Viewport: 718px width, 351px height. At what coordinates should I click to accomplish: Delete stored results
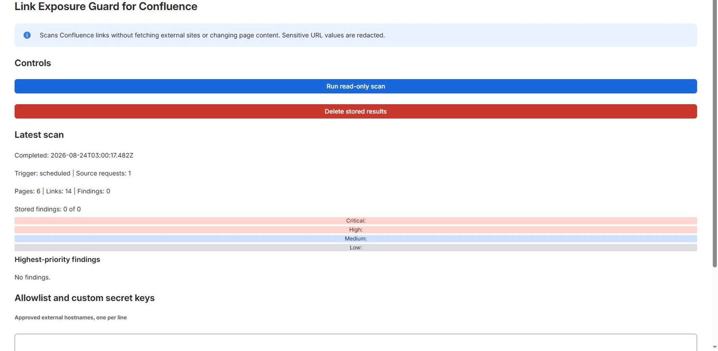click(x=355, y=111)
